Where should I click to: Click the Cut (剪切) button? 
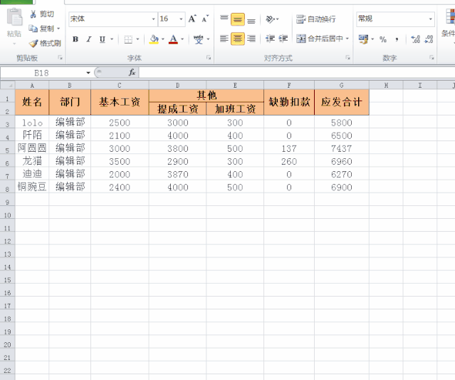tap(41, 14)
